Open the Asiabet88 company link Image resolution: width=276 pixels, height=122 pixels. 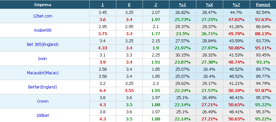[x=42, y=30]
